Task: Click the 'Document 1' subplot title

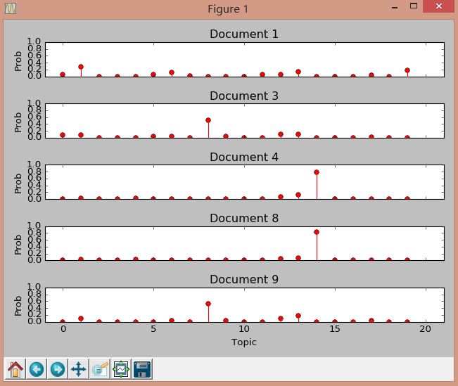Action: coord(244,34)
